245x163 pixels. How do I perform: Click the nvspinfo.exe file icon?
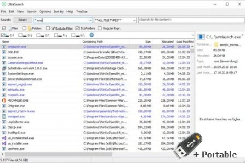click(4, 95)
